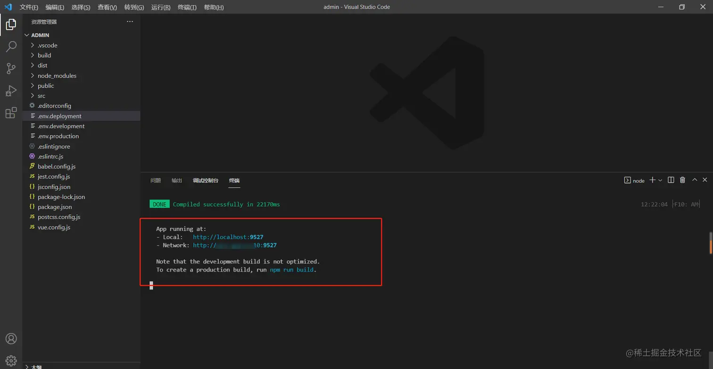This screenshot has height=369, width=713.
Task: Switch to the 问题 panel tab
Action: click(x=156, y=180)
